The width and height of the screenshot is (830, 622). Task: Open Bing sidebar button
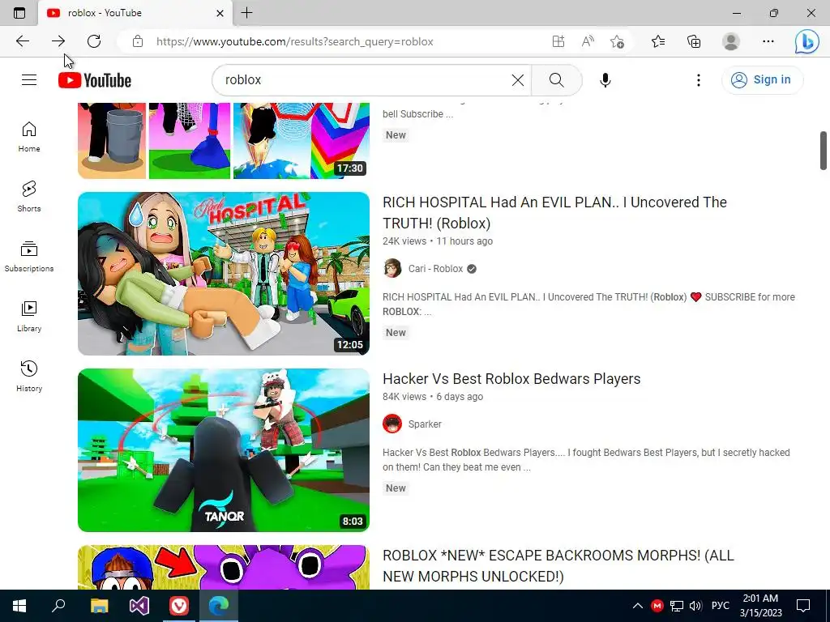pos(806,41)
